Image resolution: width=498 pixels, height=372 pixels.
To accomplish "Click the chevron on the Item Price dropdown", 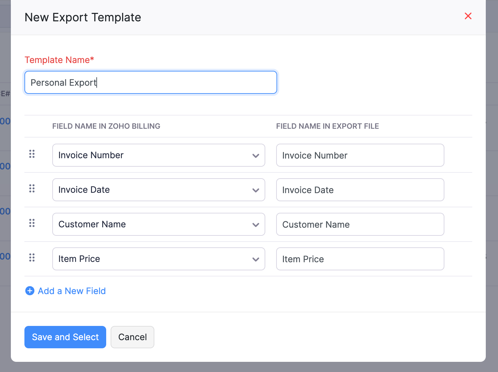I will pos(255,260).
